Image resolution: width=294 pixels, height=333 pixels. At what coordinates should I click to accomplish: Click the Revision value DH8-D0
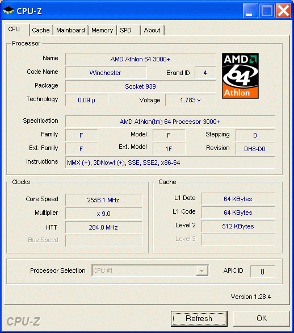pyautogui.click(x=255, y=149)
